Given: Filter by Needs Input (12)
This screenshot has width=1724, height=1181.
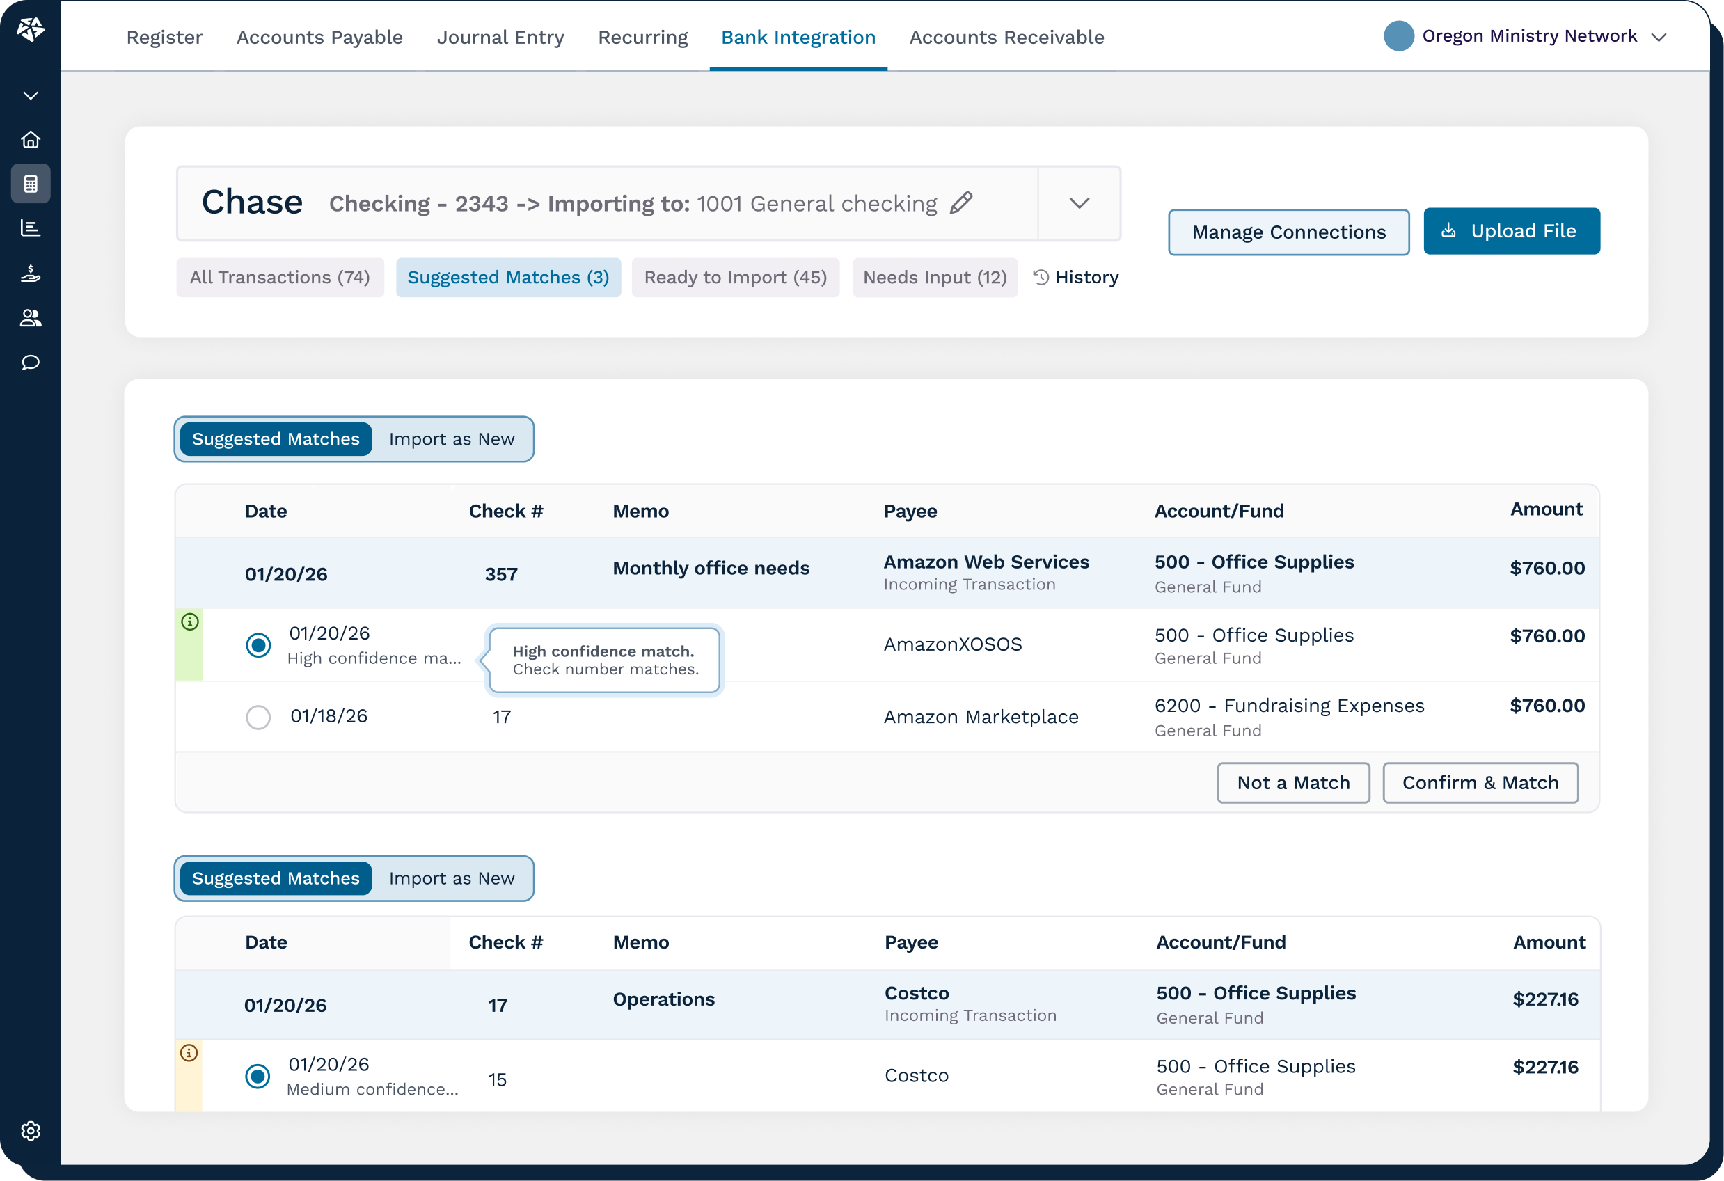Looking at the screenshot, I should point(935,278).
